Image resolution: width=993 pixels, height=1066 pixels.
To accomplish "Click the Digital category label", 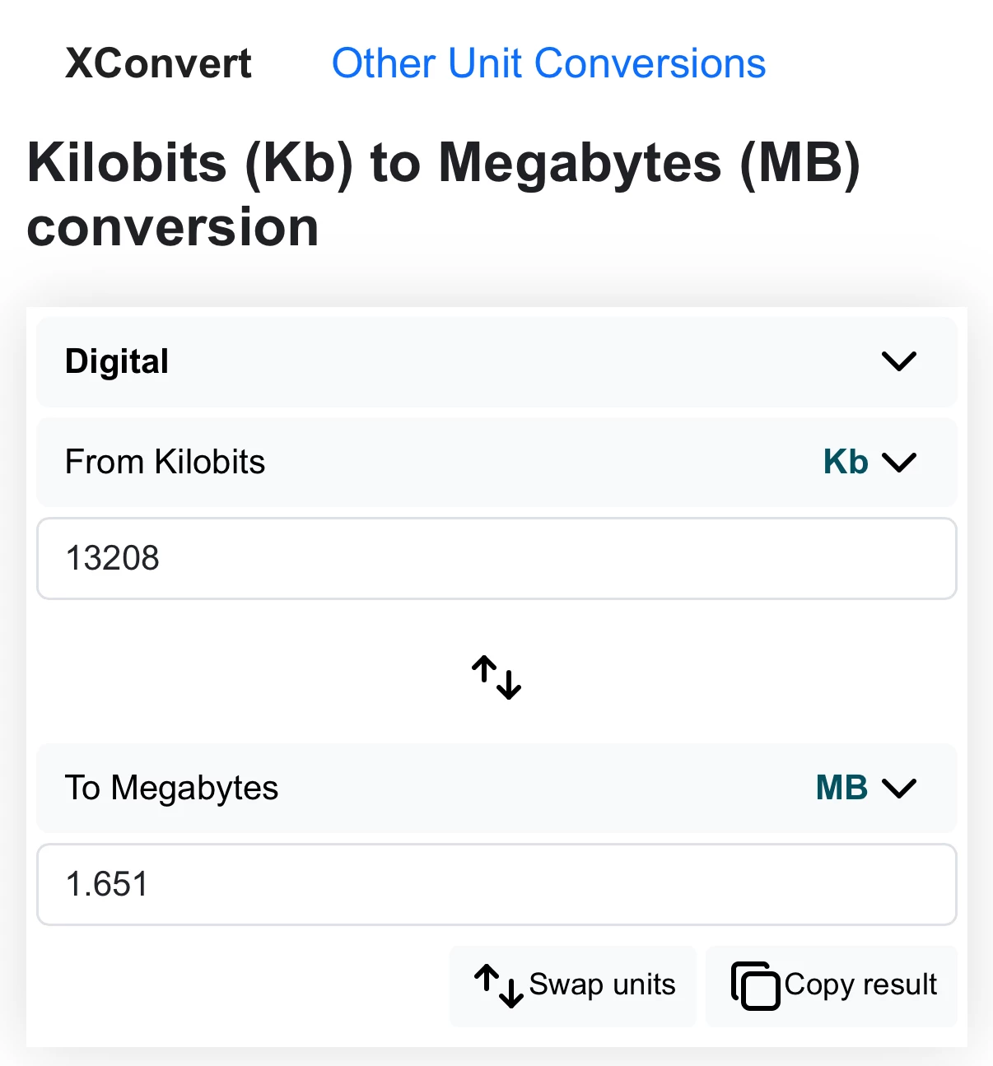I will (x=117, y=361).
